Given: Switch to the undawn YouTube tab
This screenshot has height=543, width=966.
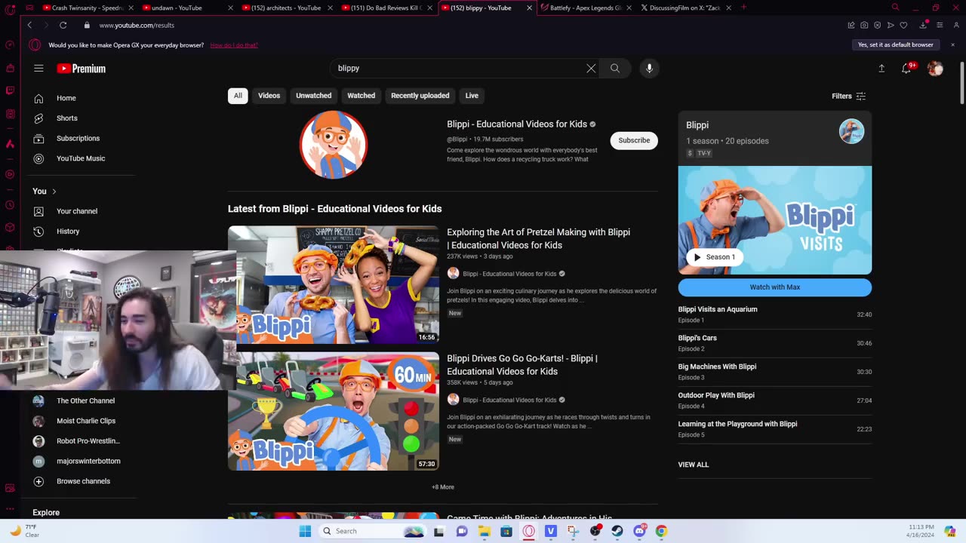Looking at the screenshot, I should click(186, 8).
